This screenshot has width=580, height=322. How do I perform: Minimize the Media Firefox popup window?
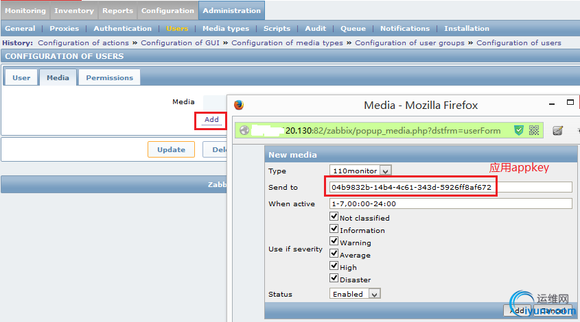point(552,105)
